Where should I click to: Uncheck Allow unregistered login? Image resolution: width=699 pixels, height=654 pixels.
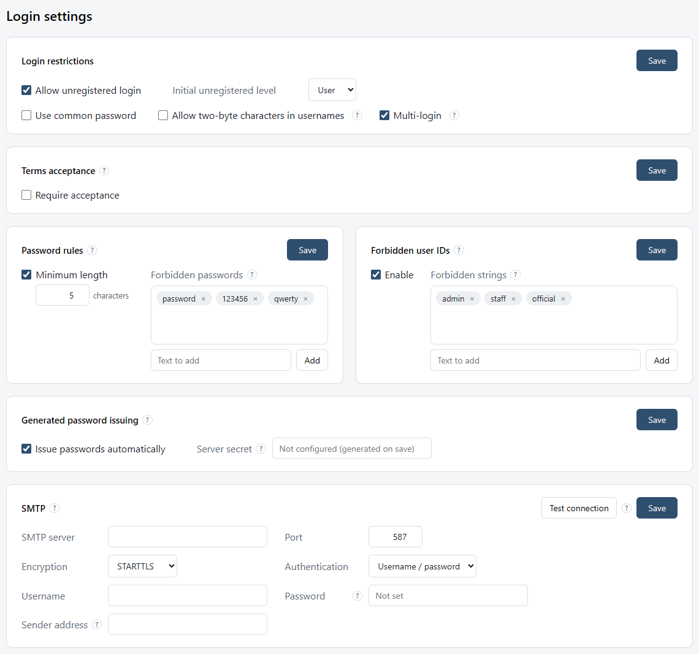[26, 91]
